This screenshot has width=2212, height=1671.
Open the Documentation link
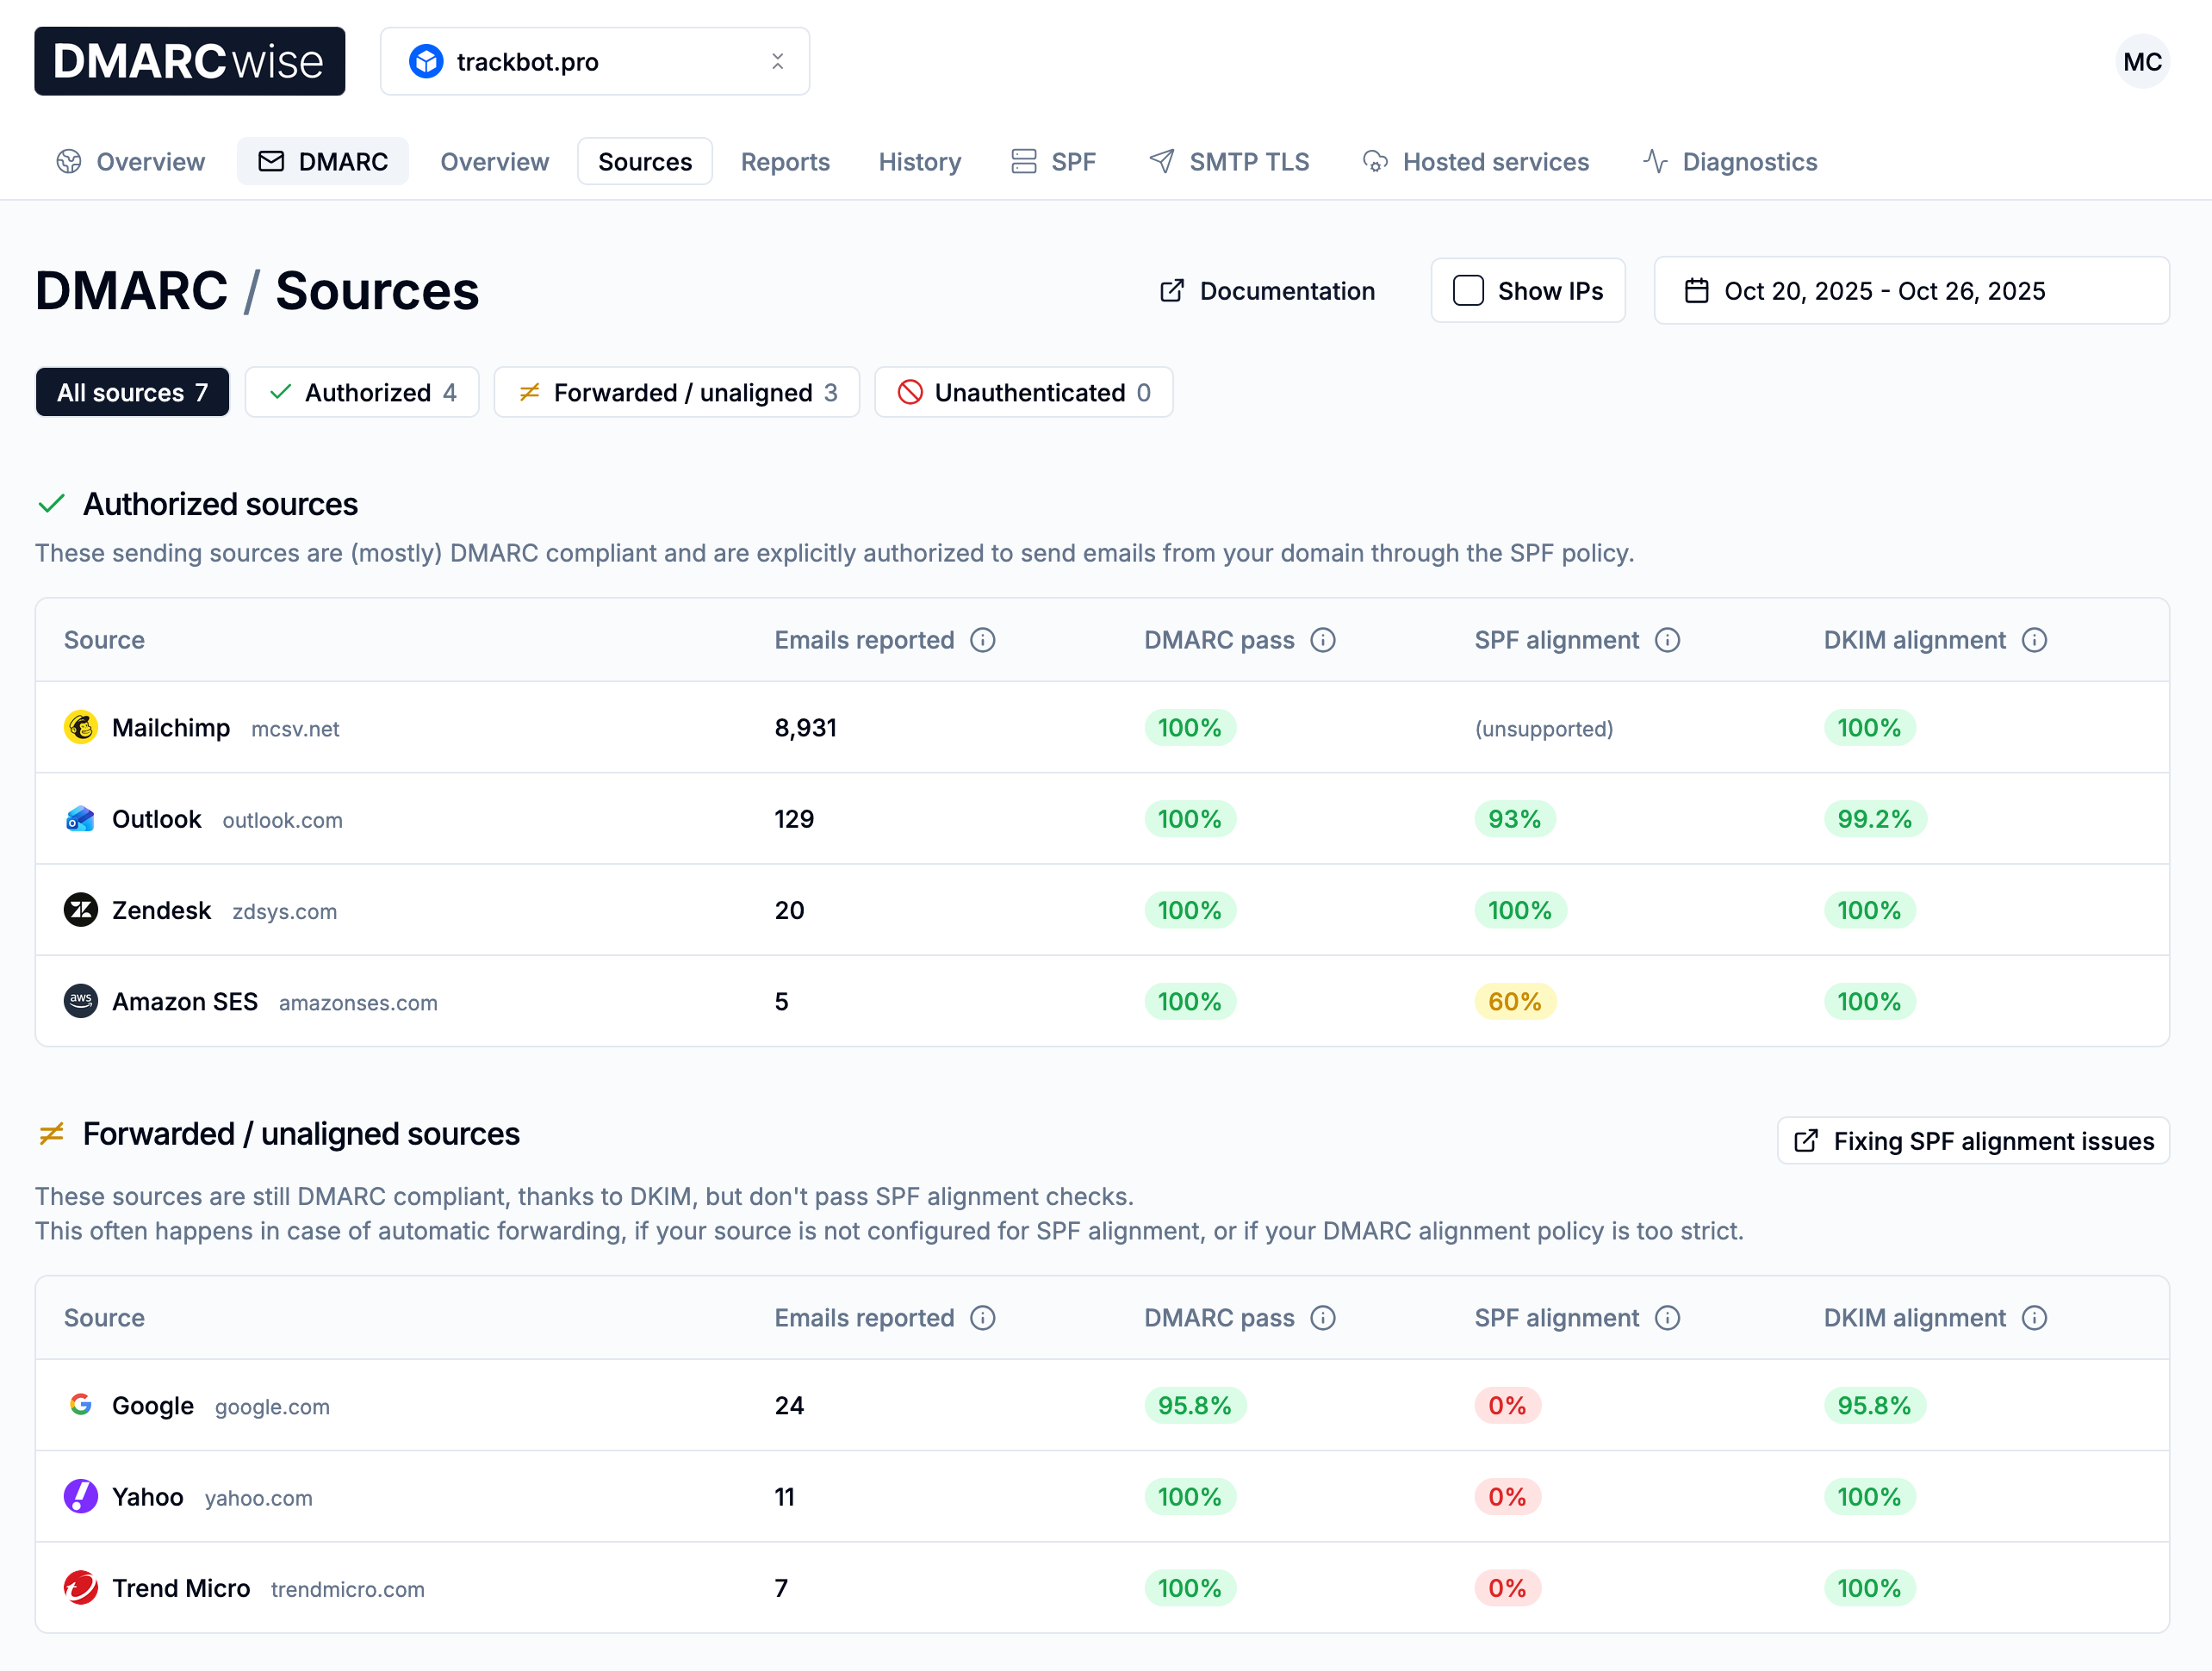[x=1267, y=291]
